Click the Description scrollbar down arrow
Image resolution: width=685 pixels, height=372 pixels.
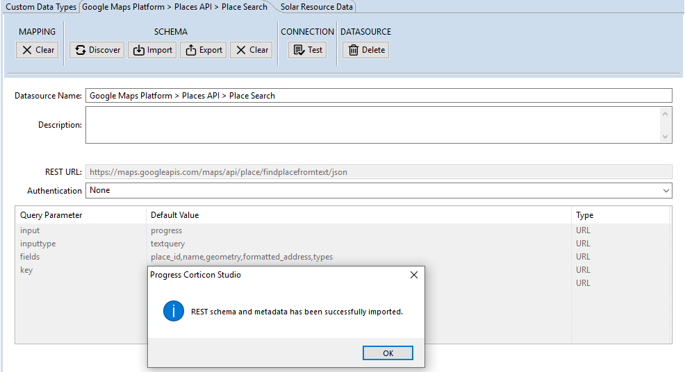tap(665, 137)
